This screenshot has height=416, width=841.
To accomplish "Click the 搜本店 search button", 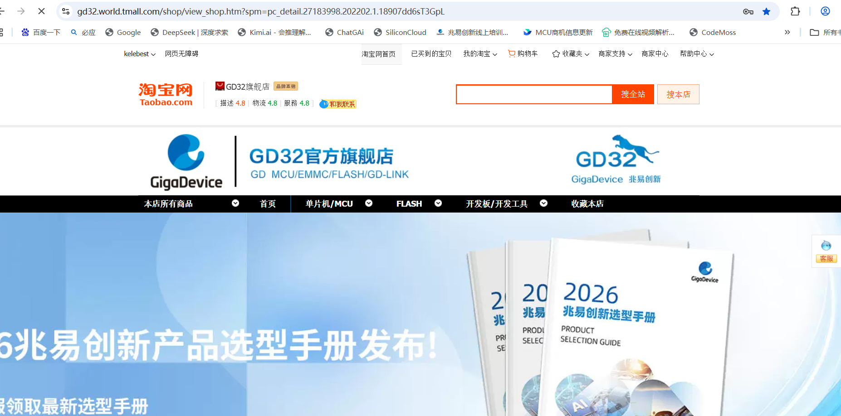I will [x=678, y=94].
